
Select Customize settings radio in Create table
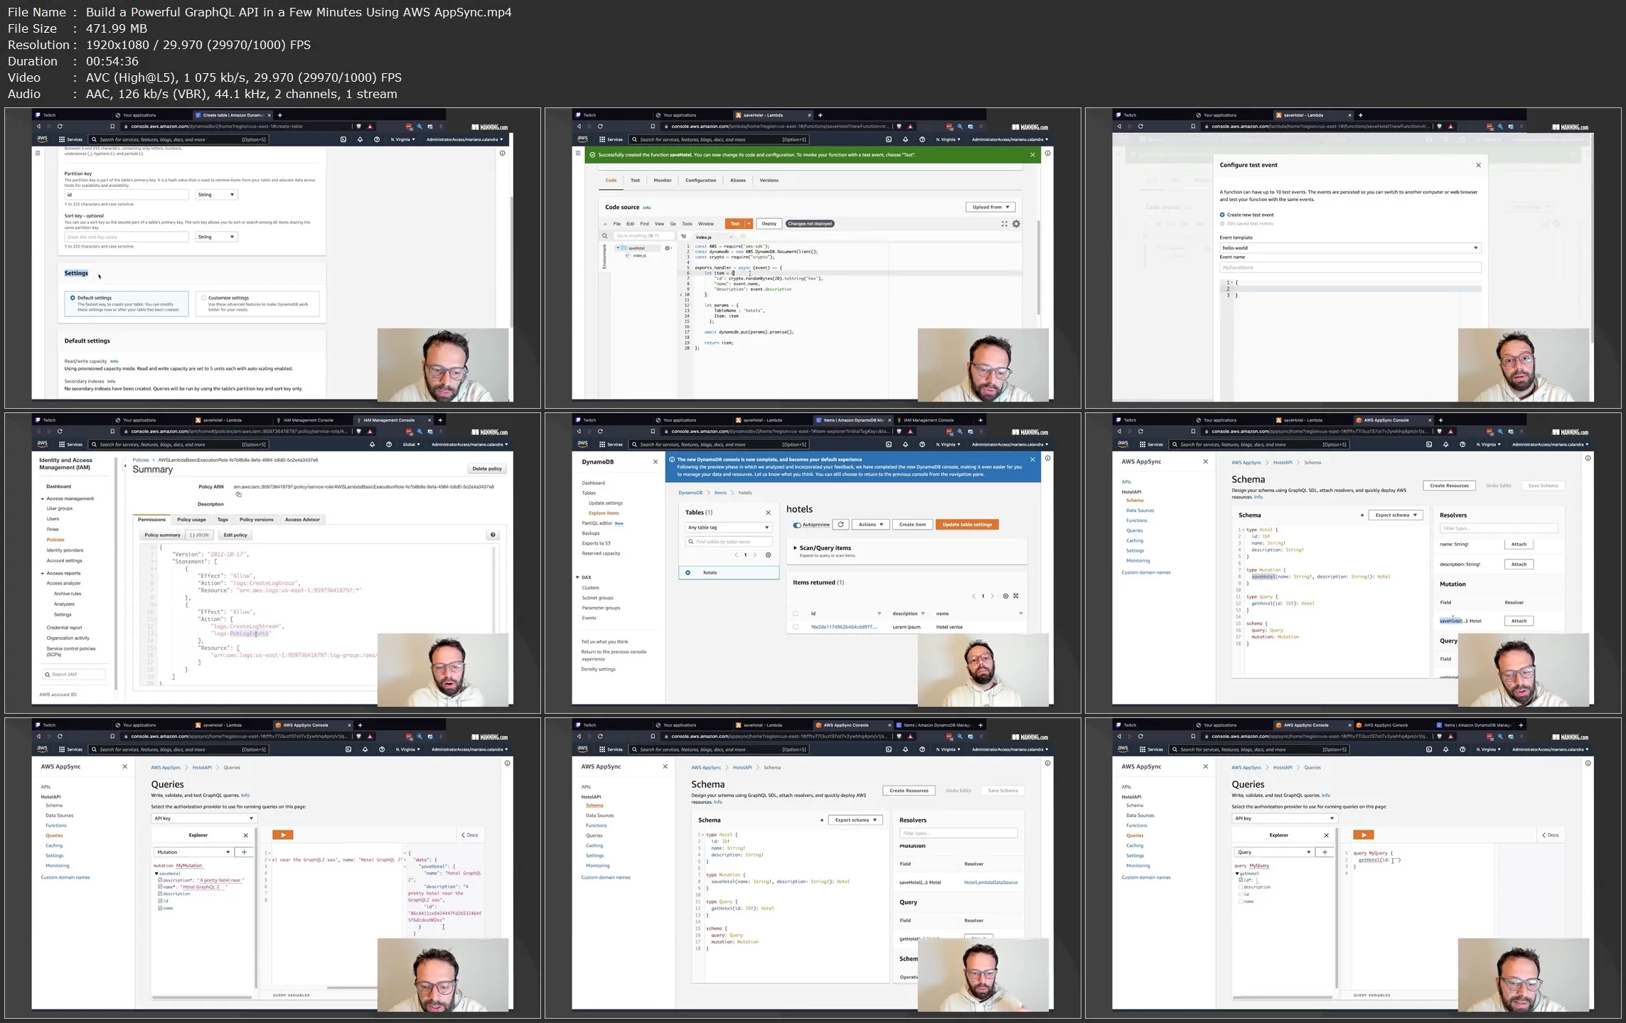[x=203, y=298]
